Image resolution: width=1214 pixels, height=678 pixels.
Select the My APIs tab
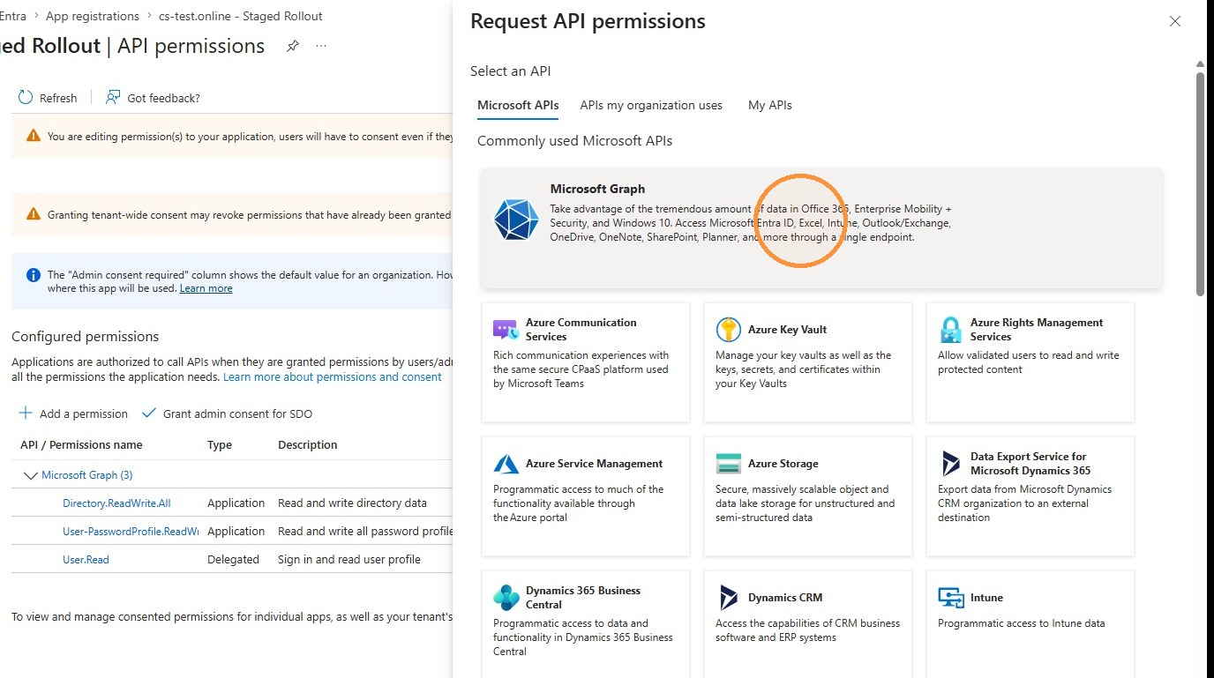(x=770, y=105)
